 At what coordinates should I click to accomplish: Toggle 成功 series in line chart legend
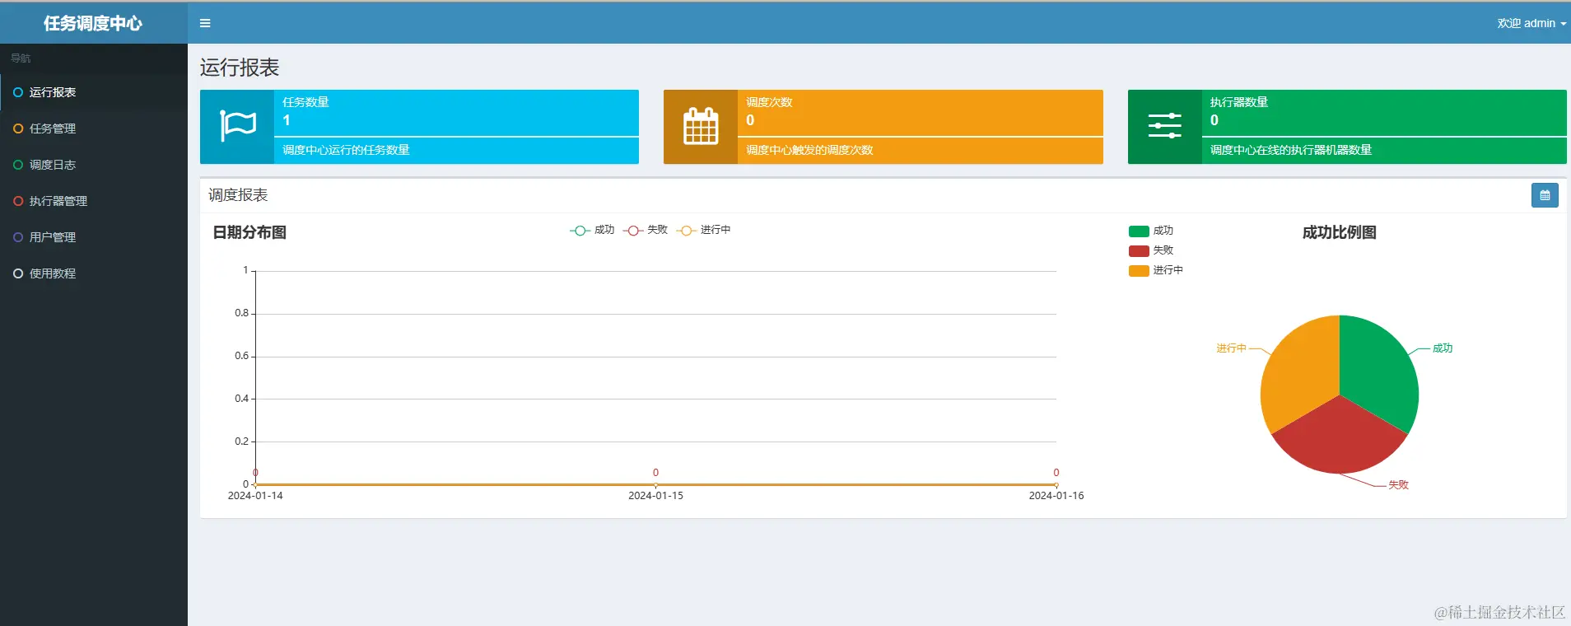click(x=592, y=230)
